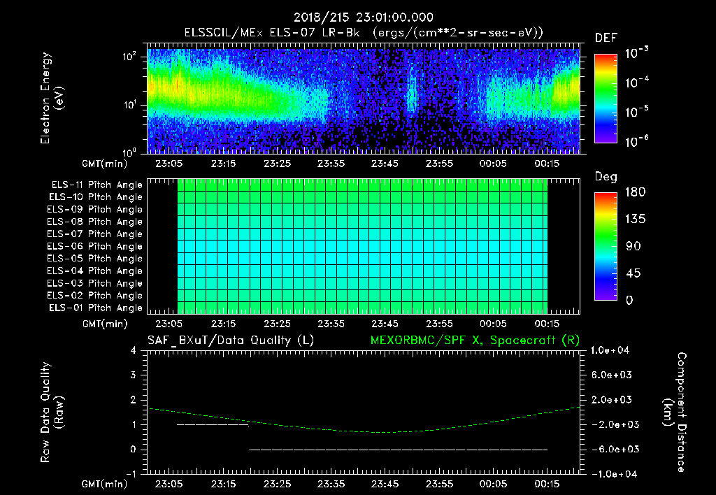Click the Deg label above the pitch color bar
Screen dimensions: 716x495
(606, 177)
